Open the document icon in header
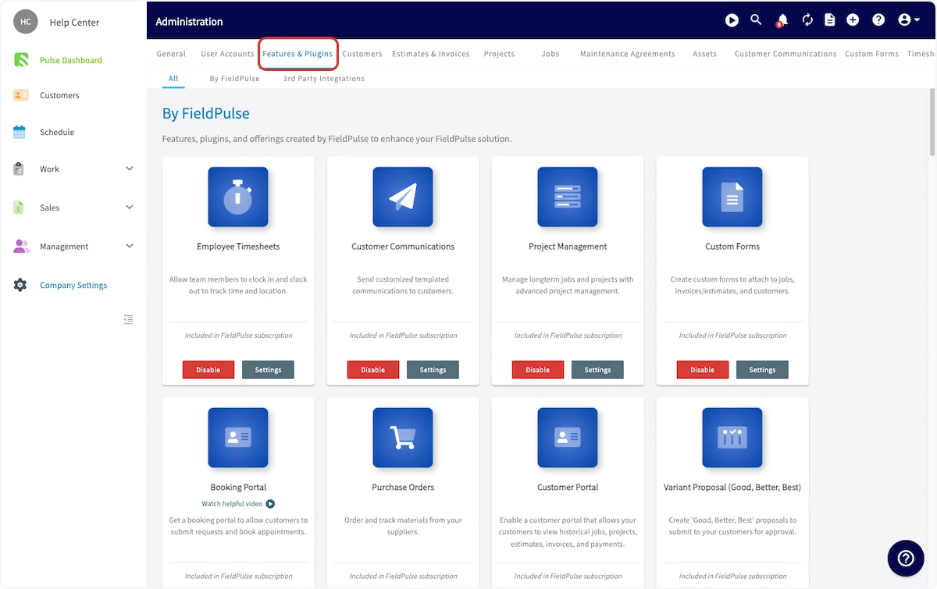 pos(830,20)
